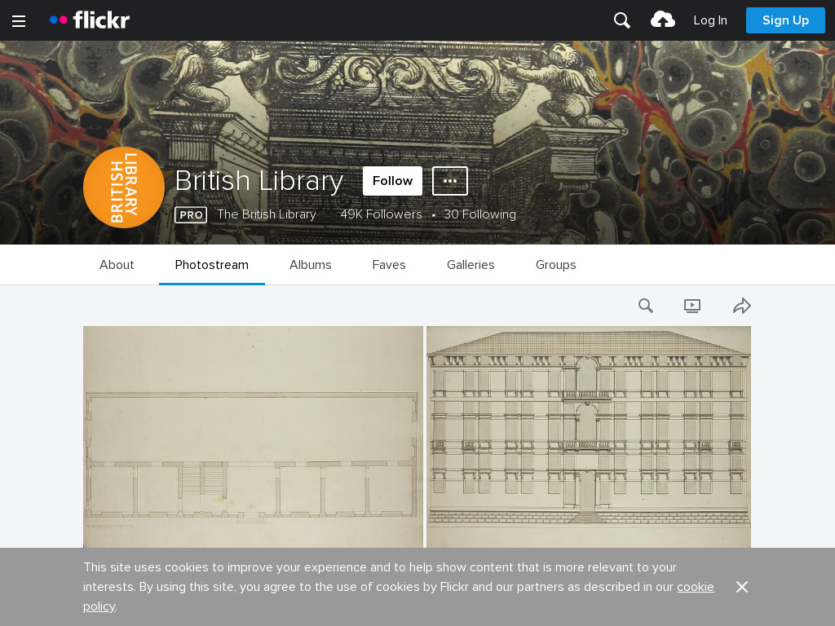Switch to the Albums tab
This screenshot has height=626, width=835.
311,265
